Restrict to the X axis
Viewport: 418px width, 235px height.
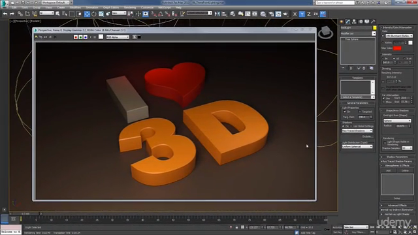(x=295, y=14)
